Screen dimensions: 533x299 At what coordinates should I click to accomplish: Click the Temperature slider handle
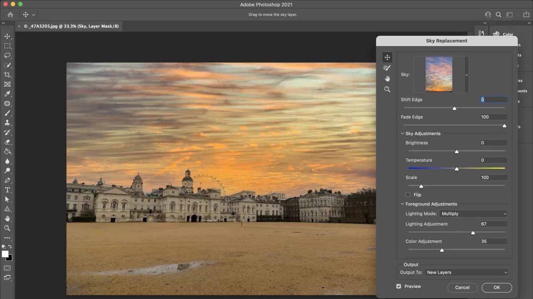click(457, 169)
